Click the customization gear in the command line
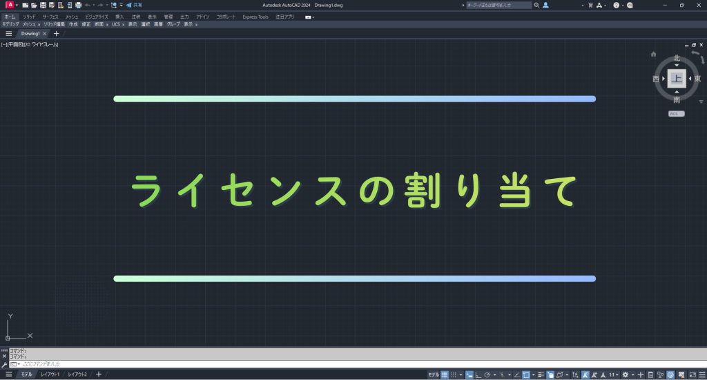This screenshot has width=707, height=380. [5, 363]
